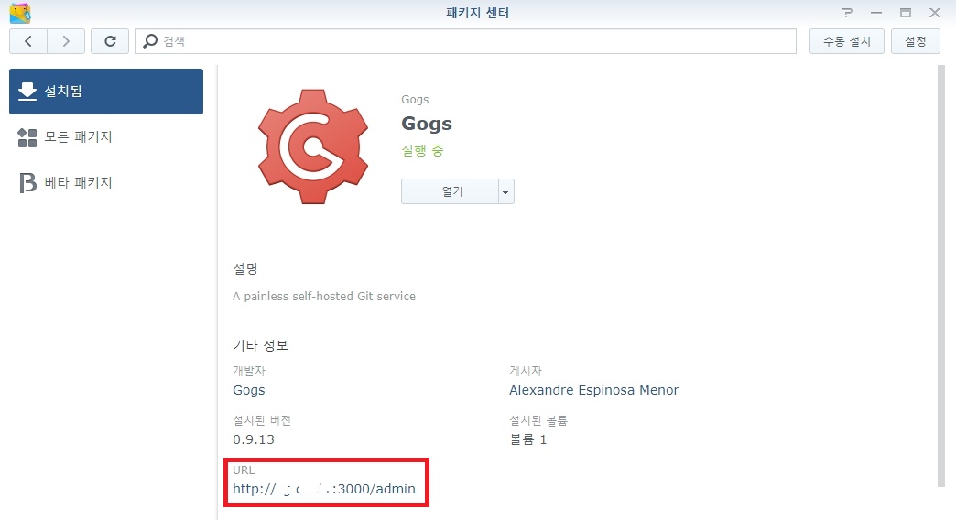Click the download icon beside 설치됨
The height and width of the screenshot is (520, 956).
pos(27,92)
